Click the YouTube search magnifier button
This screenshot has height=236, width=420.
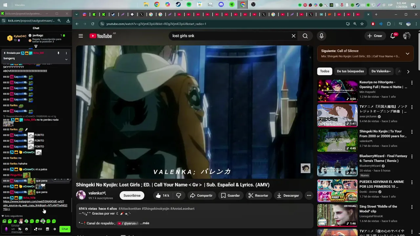pyautogui.click(x=305, y=36)
